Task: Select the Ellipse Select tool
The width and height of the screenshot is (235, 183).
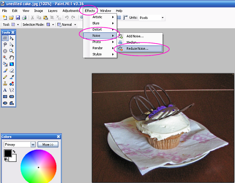Action: click(5, 51)
